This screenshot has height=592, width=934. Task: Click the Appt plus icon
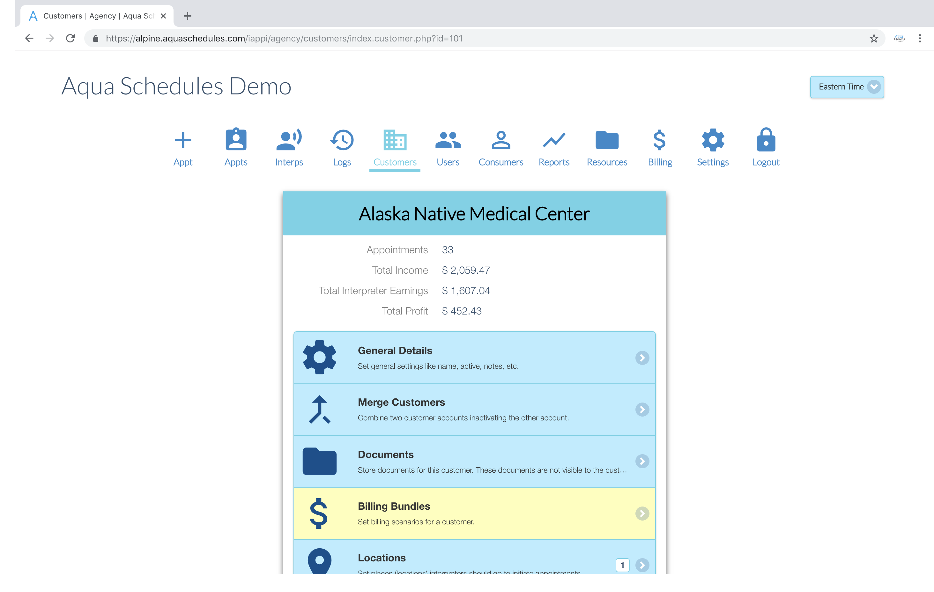[183, 140]
